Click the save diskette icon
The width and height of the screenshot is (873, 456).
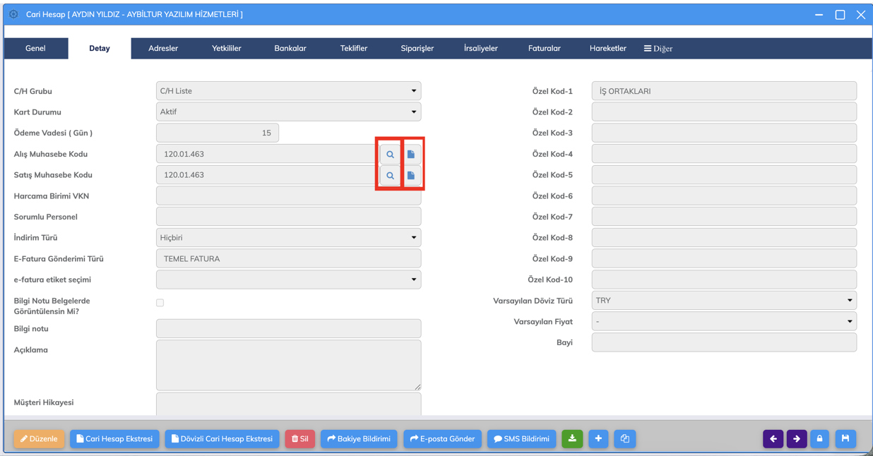click(x=845, y=439)
